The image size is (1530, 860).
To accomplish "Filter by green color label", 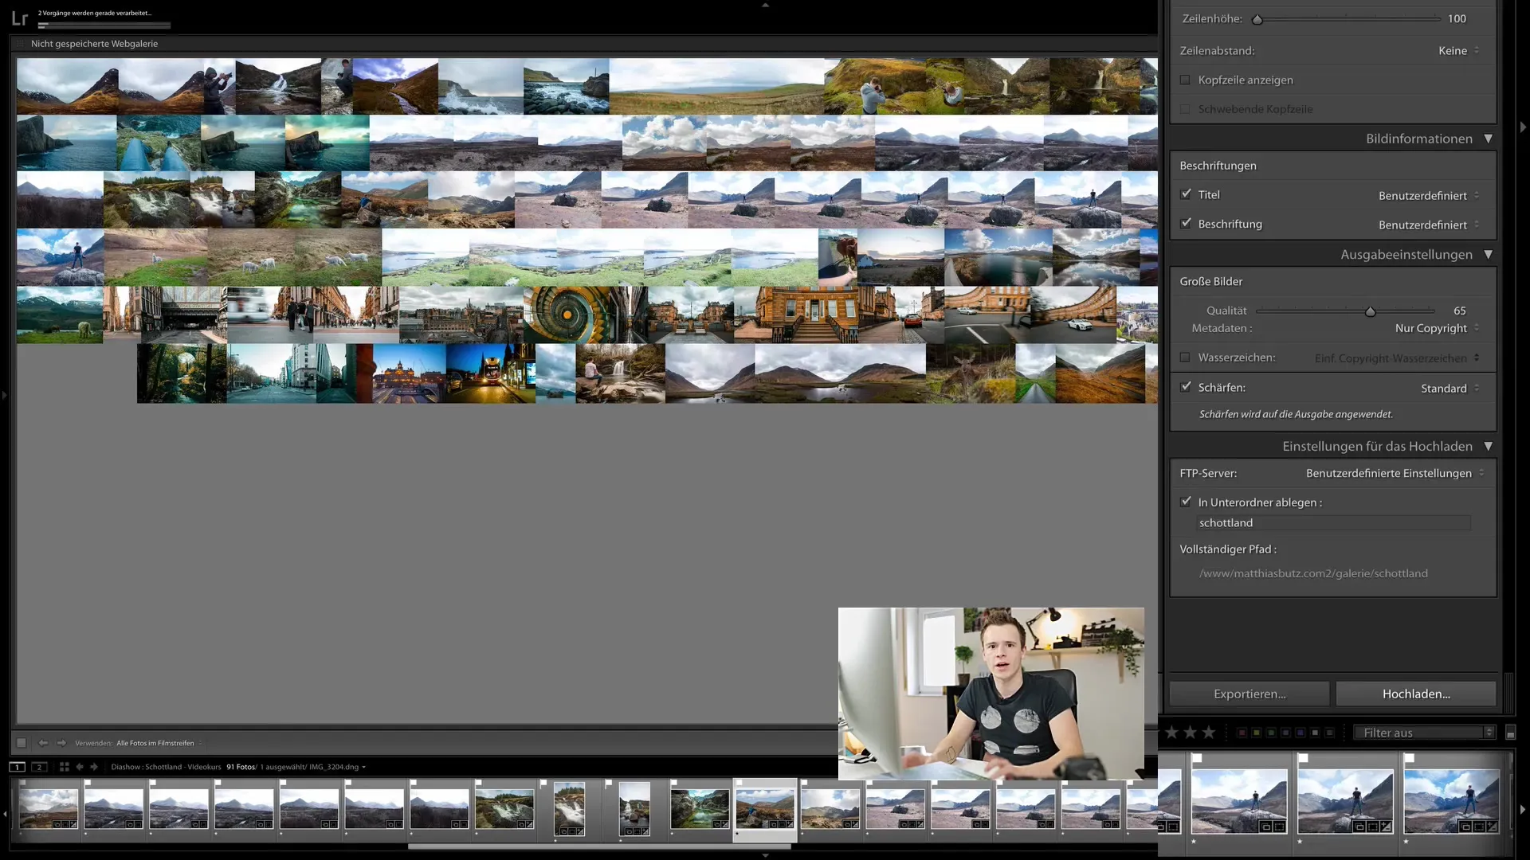I will coord(1271,733).
